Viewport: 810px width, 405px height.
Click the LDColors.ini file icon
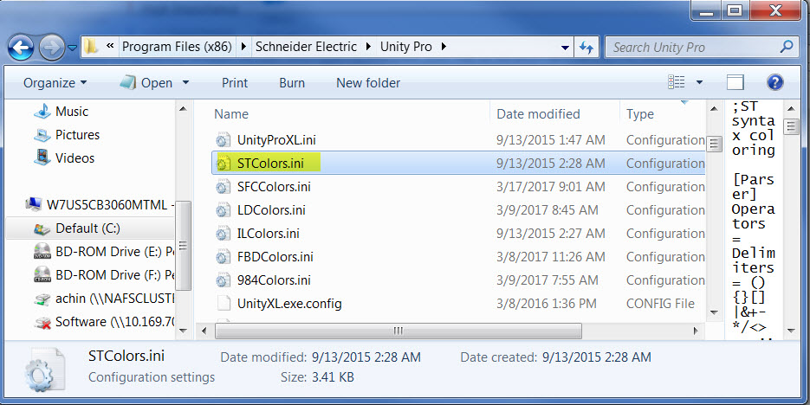click(224, 210)
